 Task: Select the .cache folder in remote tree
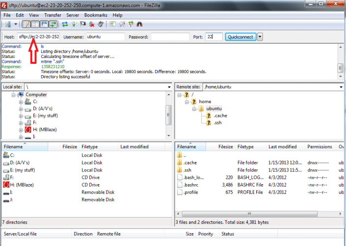(220, 115)
